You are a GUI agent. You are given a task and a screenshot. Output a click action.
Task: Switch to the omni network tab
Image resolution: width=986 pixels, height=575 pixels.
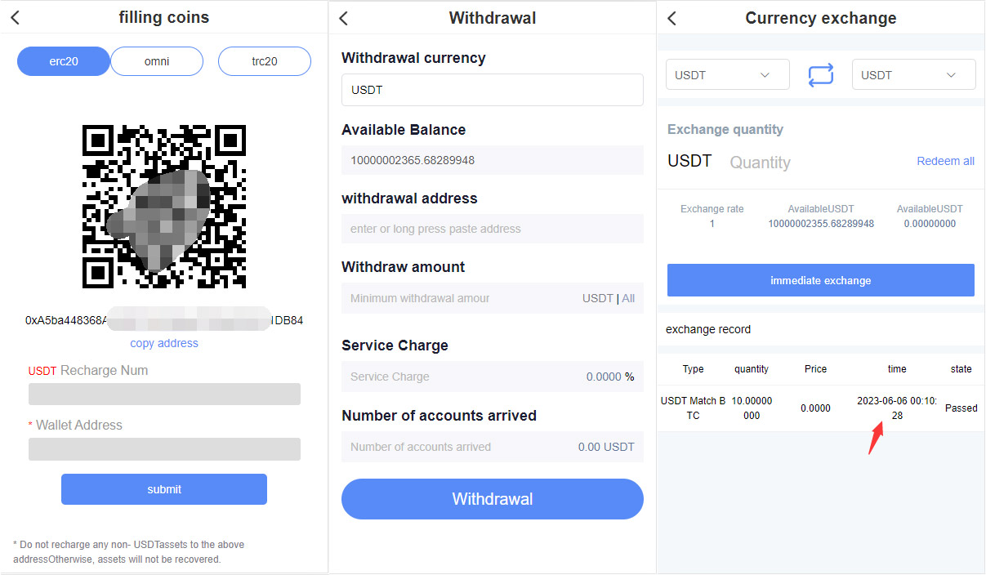coord(157,61)
